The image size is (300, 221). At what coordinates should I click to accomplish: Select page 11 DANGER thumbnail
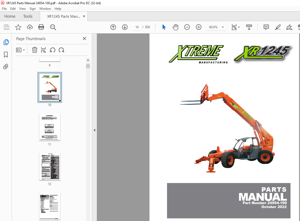coord(50,127)
